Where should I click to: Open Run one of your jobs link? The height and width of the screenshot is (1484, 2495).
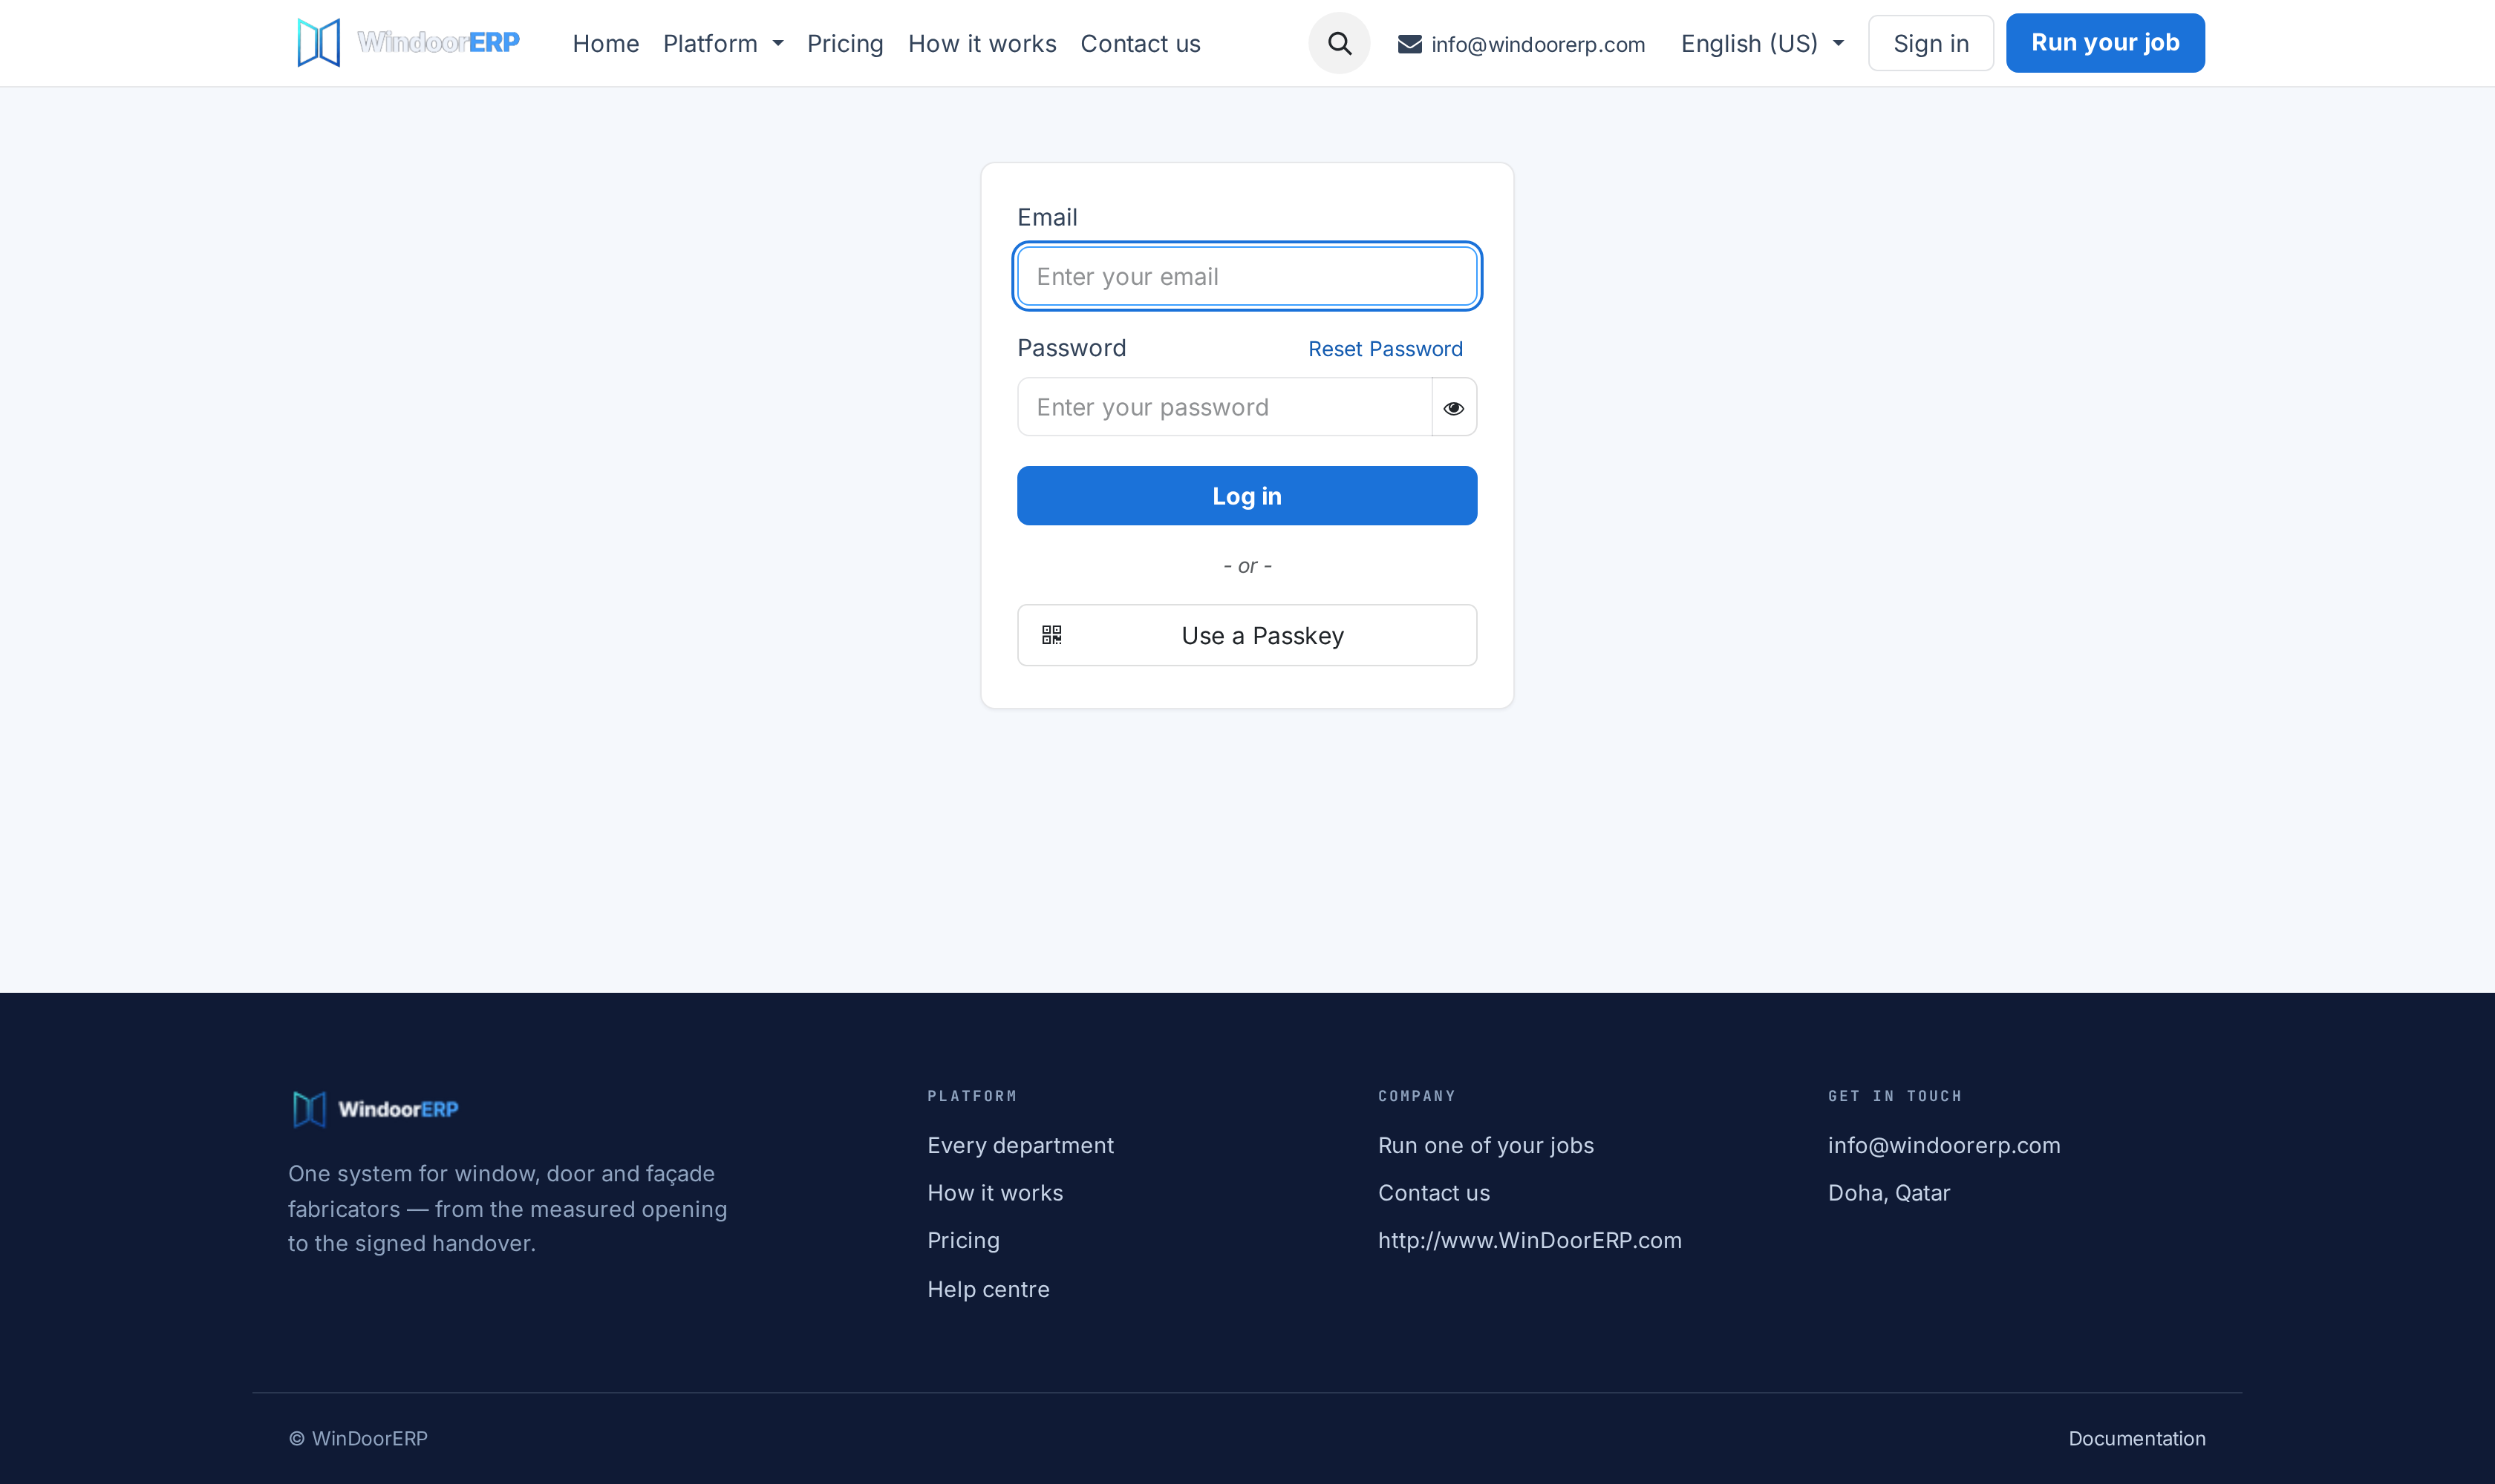tap(1485, 1145)
